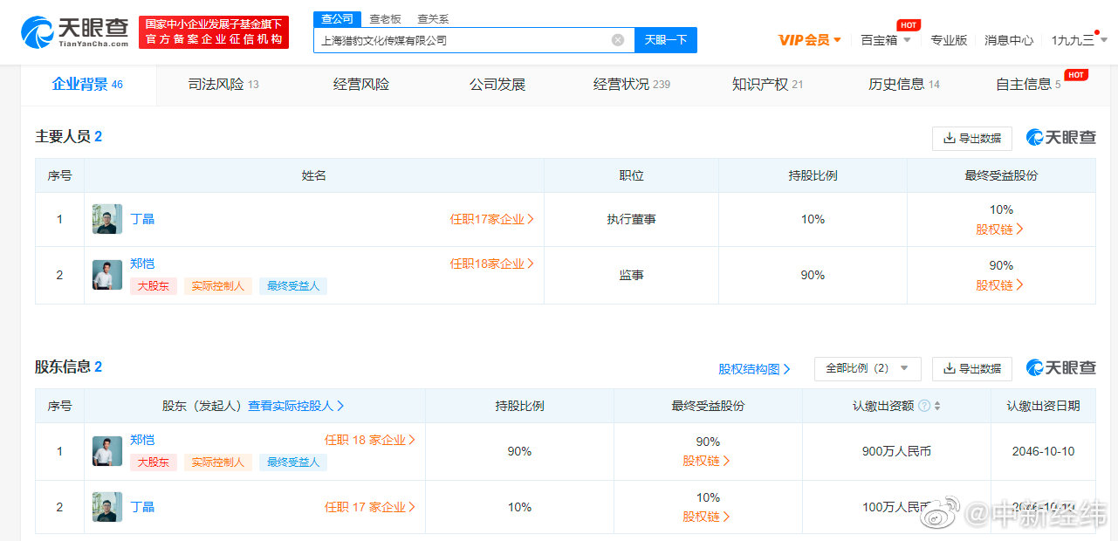
Task: Switch to the 查老板 search tab
Action: [385, 18]
